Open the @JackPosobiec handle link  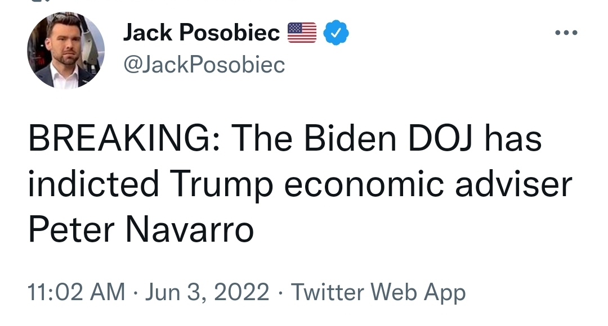204,64
